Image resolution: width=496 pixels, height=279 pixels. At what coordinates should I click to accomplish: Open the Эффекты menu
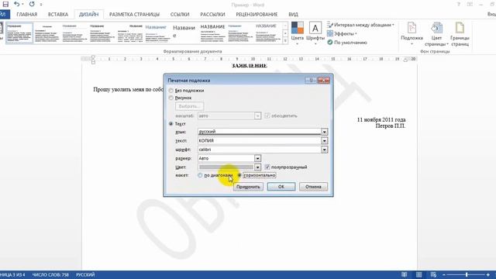point(343,33)
